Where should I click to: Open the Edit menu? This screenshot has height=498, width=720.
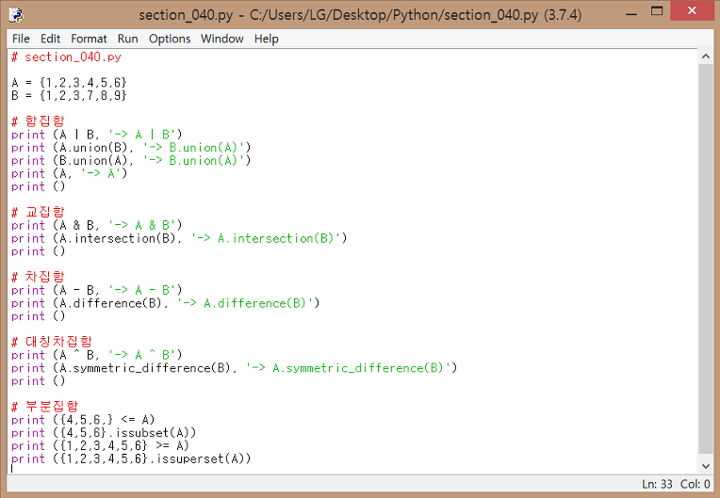coord(50,39)
